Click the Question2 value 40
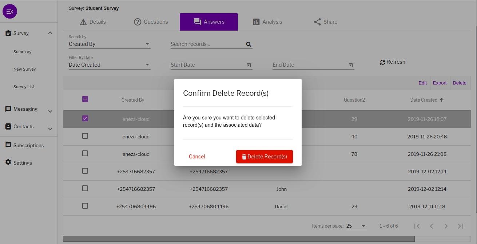This screenshot has height=244, width=477. (354, 137)
